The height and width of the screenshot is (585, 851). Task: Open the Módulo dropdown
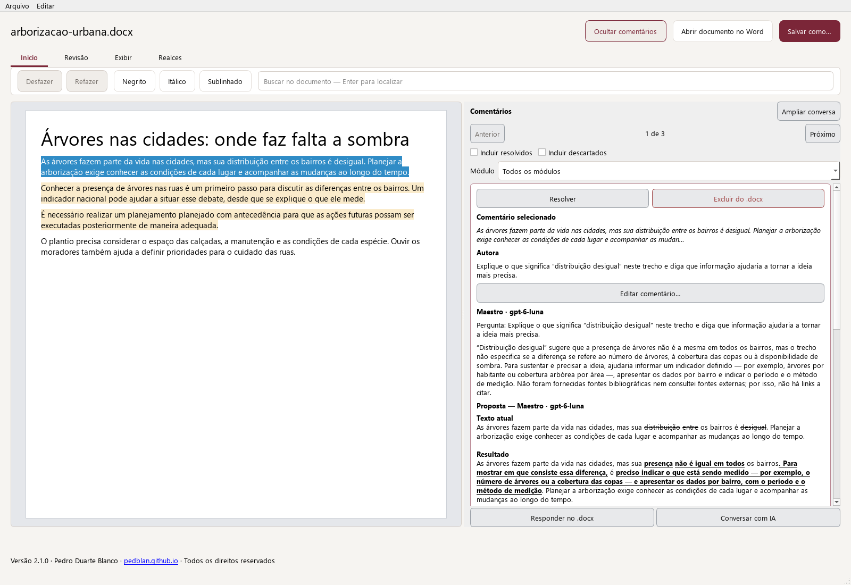click(669, 171)
